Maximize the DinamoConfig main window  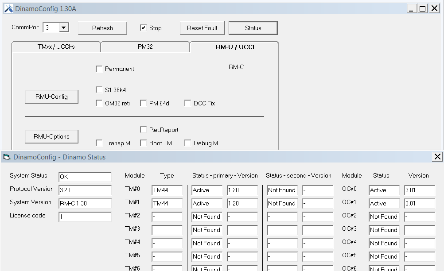[x=423, y=8]
